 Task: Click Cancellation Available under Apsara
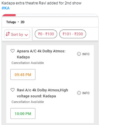pos(28,63)
